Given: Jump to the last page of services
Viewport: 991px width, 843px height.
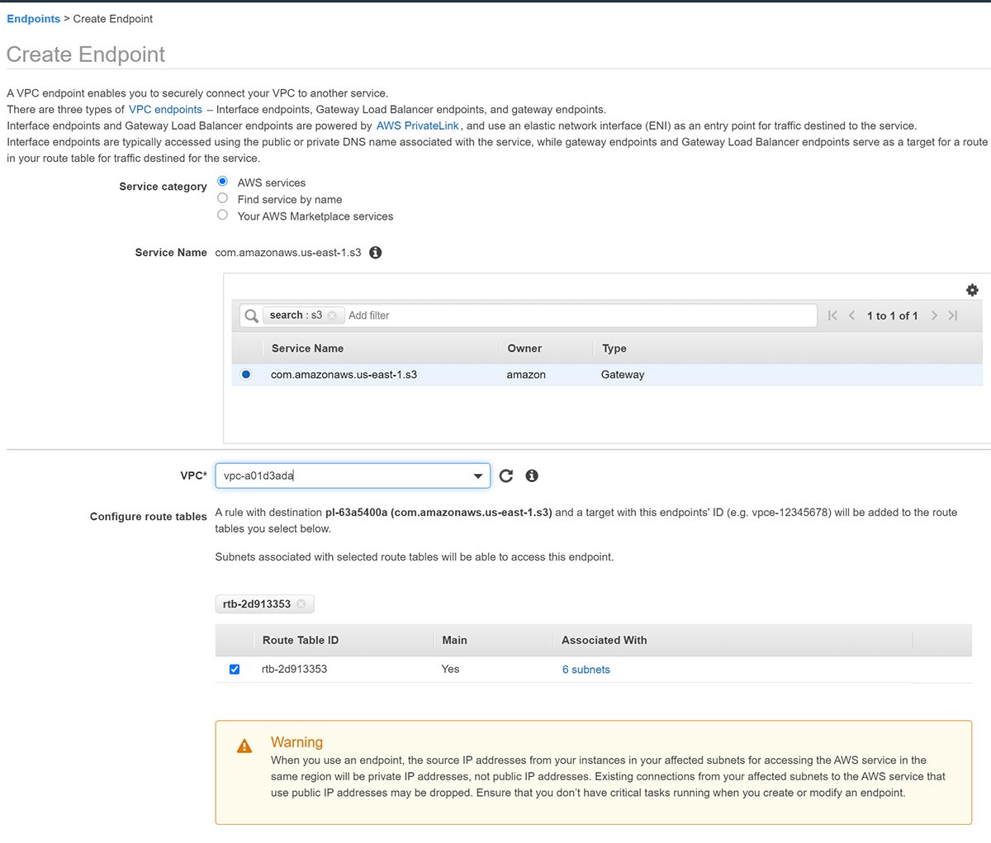Looking at the screenshot, I should pos(953,315).
